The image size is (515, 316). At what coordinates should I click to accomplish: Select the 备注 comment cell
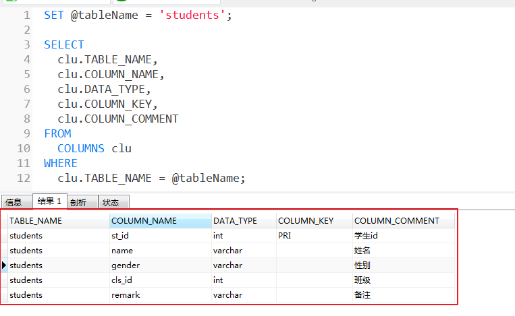(404, 294)
